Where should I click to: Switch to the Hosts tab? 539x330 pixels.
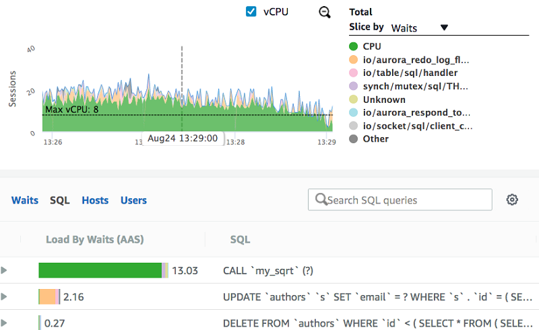point(95,200)
